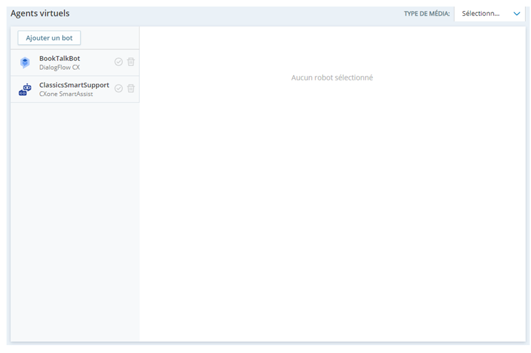Image resolution: width=531 pixels, height=353 pixels.
Task: Click the CXone SmartAssist subtitle text
Action: click(x=66, y=94)
